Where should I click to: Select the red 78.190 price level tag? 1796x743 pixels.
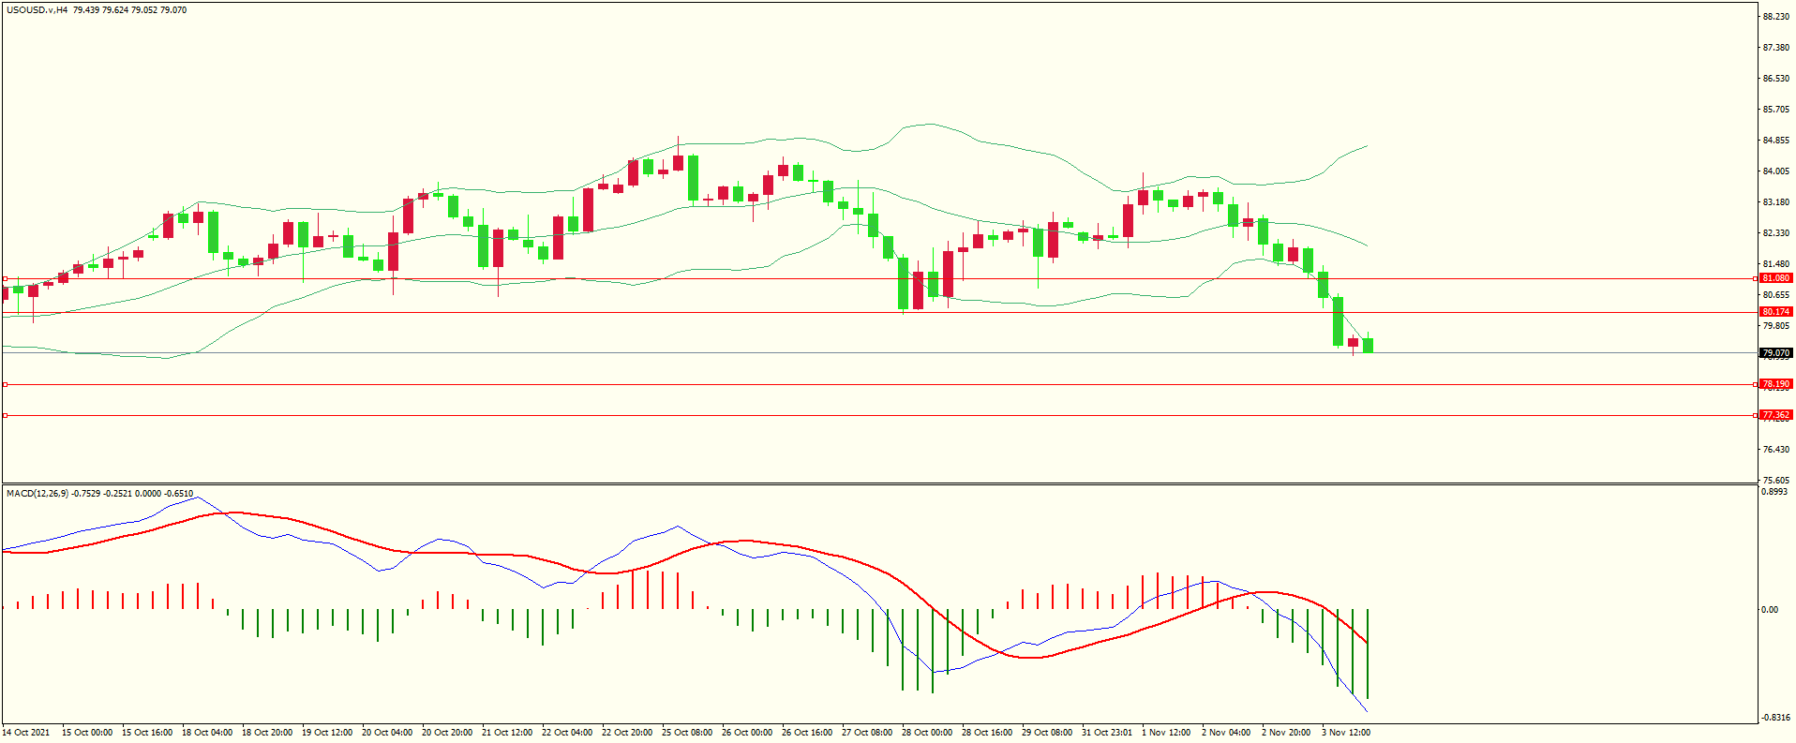tap(1776, 384)
